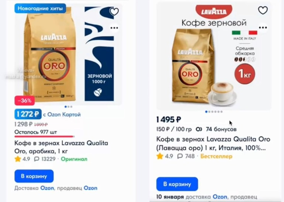Add left Lavazza Oro to favorites heart
Screen dimensions: 284x202
pyautogui.click(x=114, y=12)
